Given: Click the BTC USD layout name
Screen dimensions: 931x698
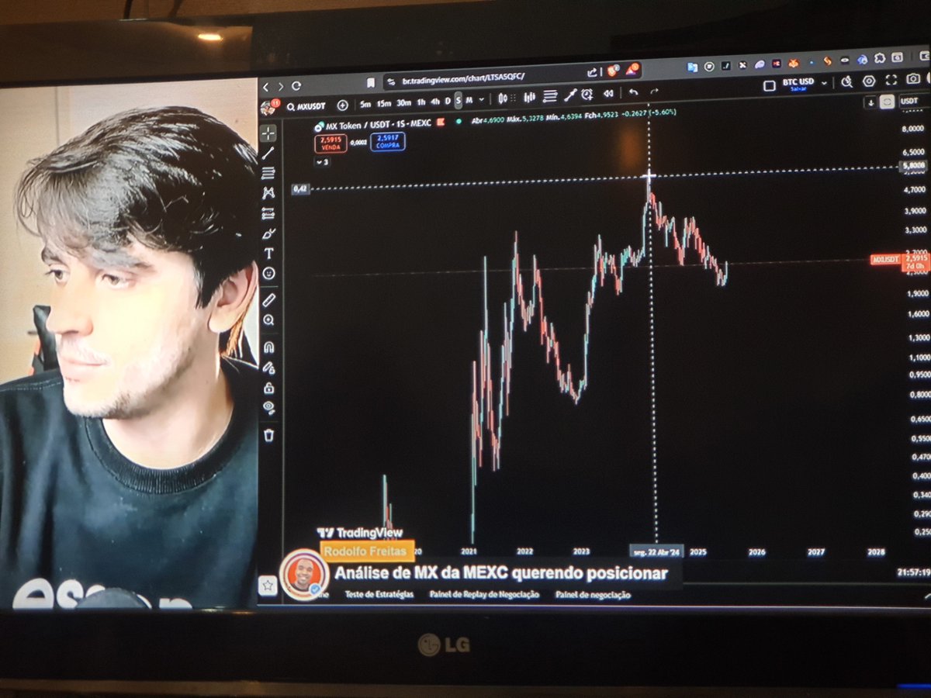Looking at the screenshot, I should click(x=798, y=82).
